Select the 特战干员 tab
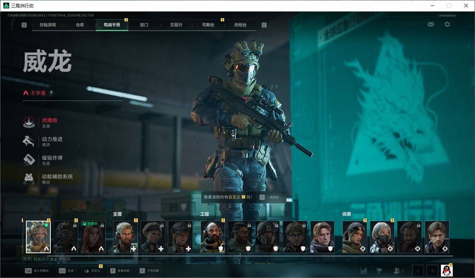475x278 pixels. coord(112,25)
